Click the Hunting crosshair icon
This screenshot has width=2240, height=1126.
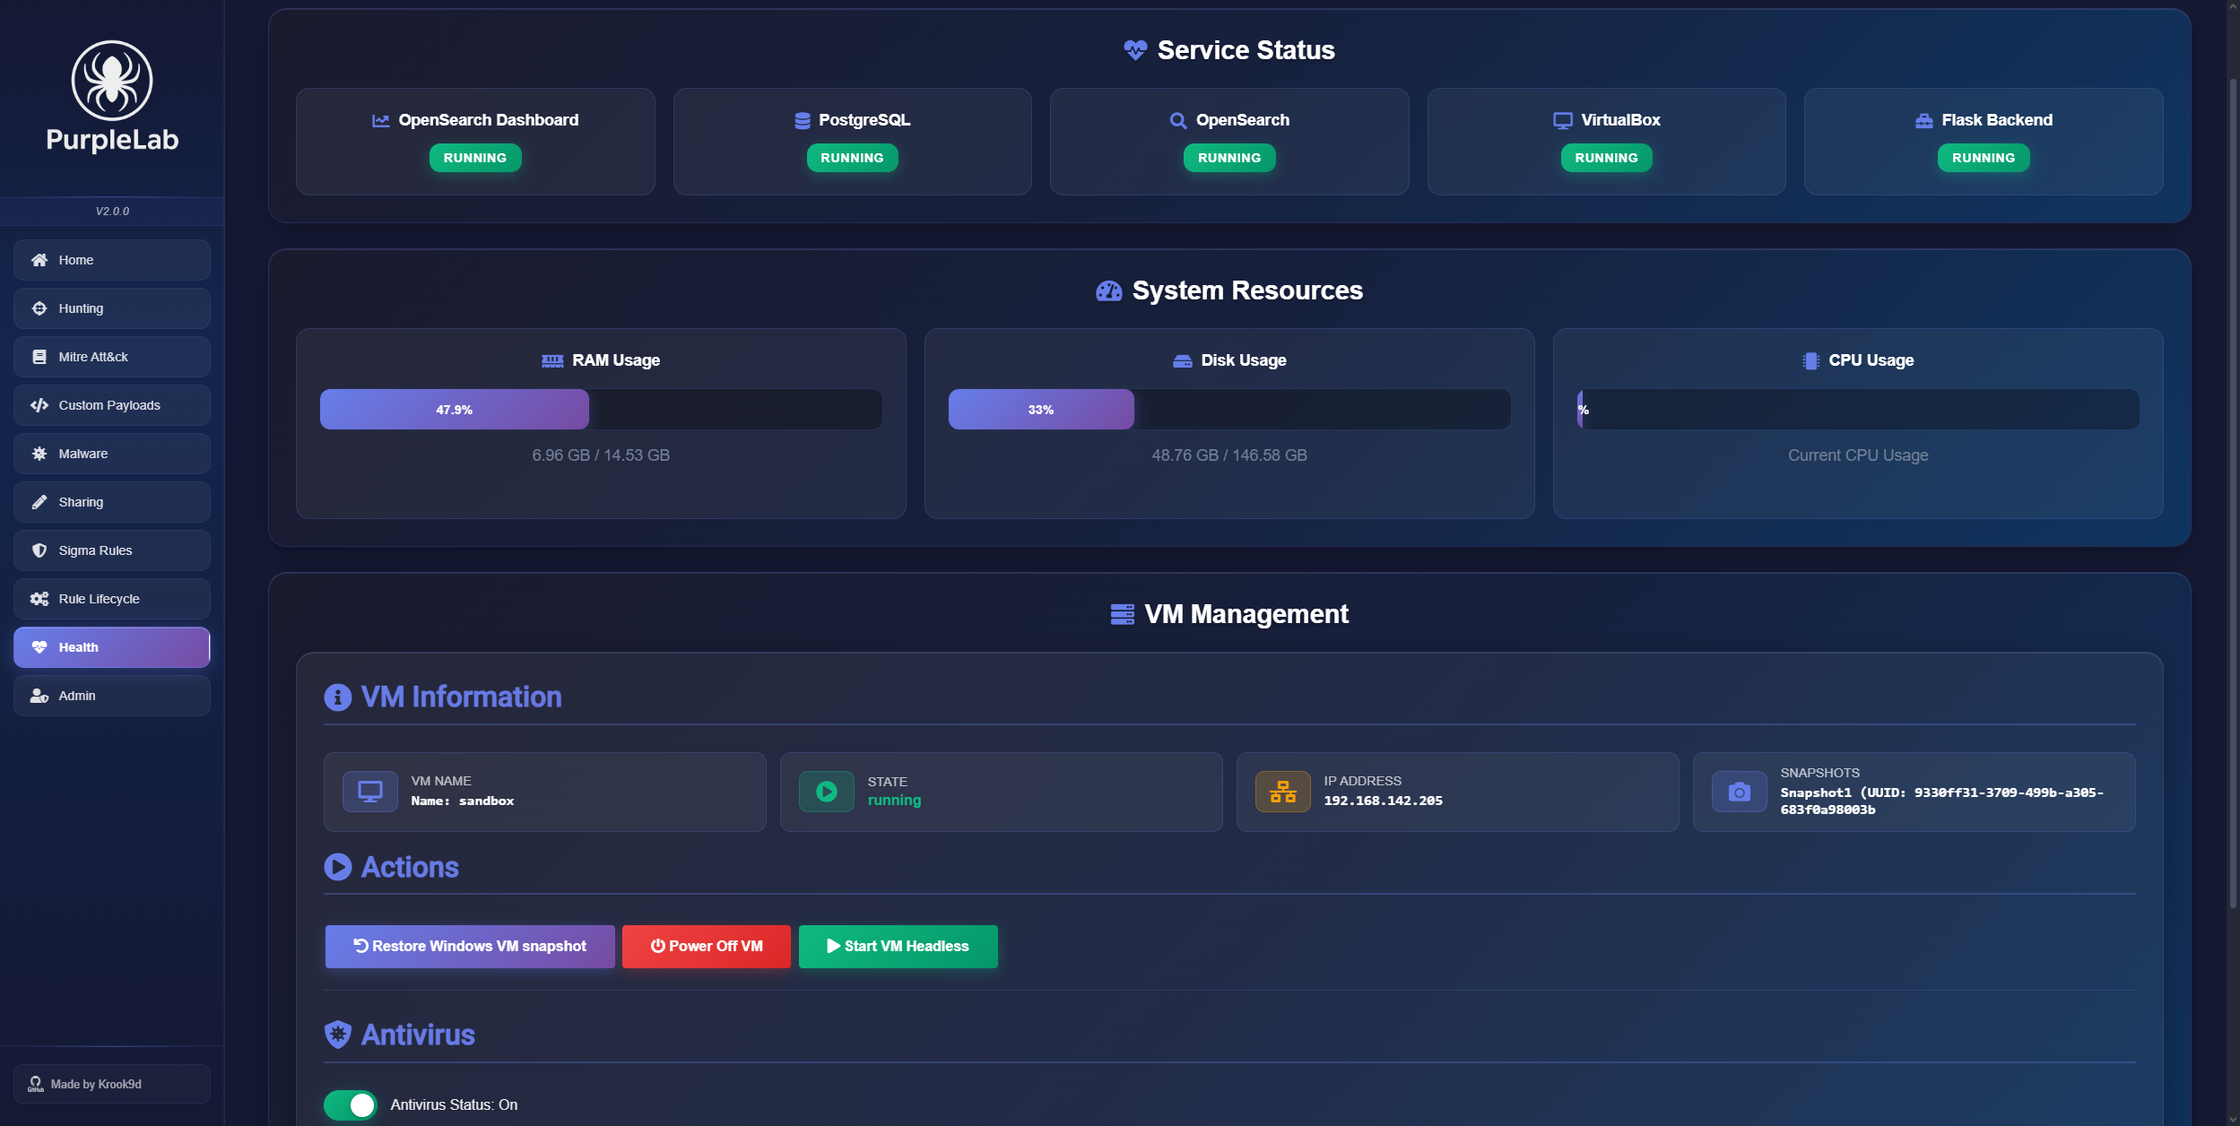coord(39,308)
